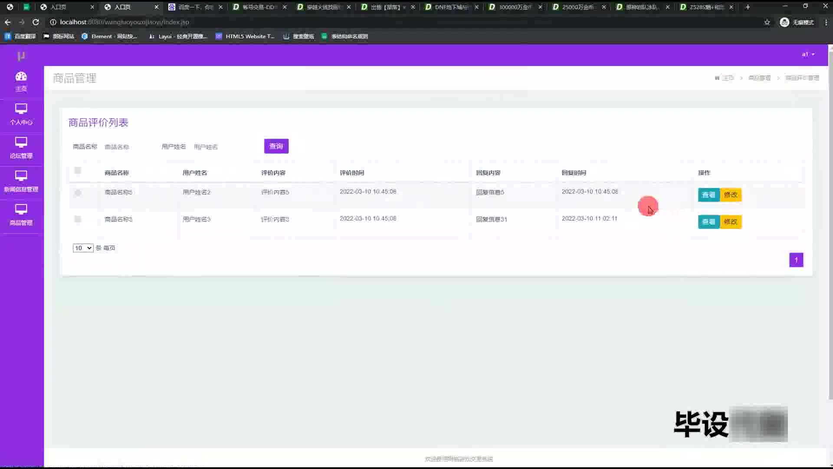Open 搜索壁纸 bookmark
Screen dimensions: 833x469
298,36
